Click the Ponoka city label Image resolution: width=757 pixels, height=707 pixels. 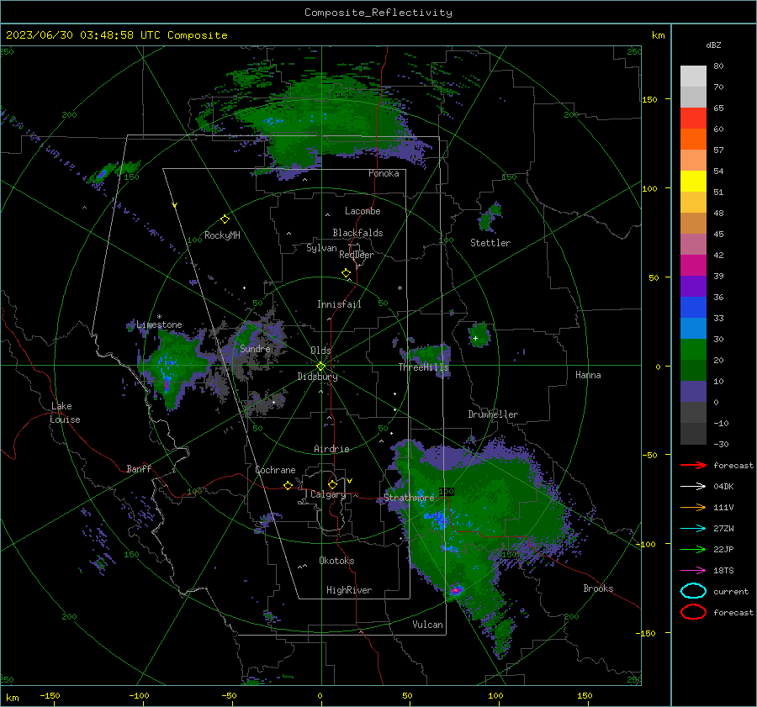384,173
